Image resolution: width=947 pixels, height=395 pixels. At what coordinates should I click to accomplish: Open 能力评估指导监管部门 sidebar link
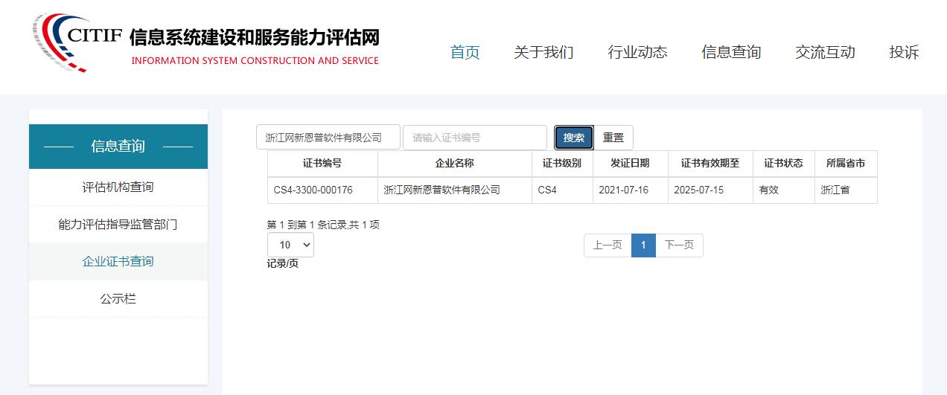(118, 224)
